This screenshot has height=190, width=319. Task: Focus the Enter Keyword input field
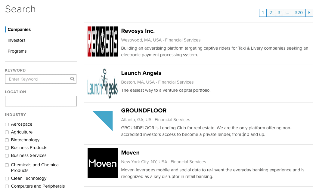[x=38, y=79]
